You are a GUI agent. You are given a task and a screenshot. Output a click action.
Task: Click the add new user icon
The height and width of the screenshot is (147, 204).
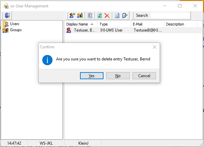click(72, 15)
